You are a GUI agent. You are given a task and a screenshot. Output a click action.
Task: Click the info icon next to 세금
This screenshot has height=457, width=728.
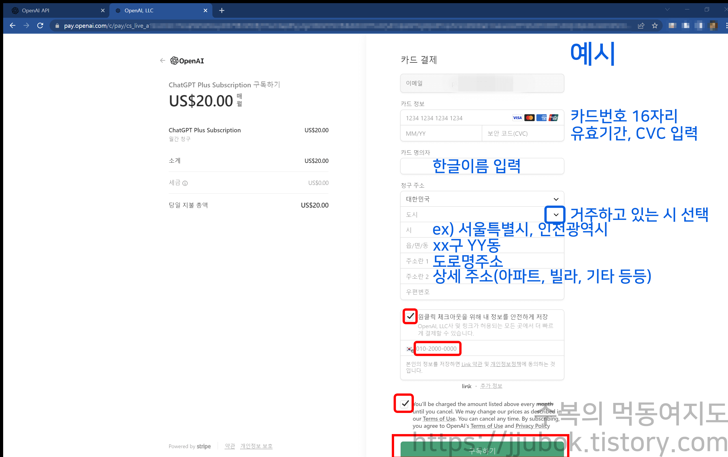coord(186,183)
